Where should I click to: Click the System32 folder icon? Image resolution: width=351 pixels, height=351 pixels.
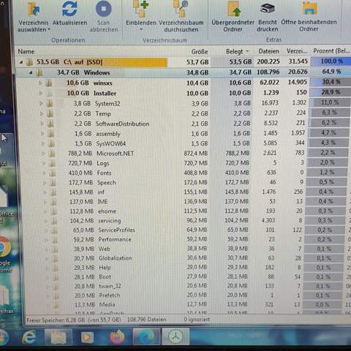[x=50, y=104]
